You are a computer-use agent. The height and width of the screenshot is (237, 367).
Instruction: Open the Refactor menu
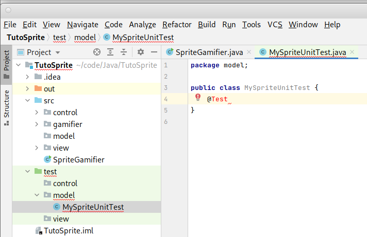pos(177,25)
